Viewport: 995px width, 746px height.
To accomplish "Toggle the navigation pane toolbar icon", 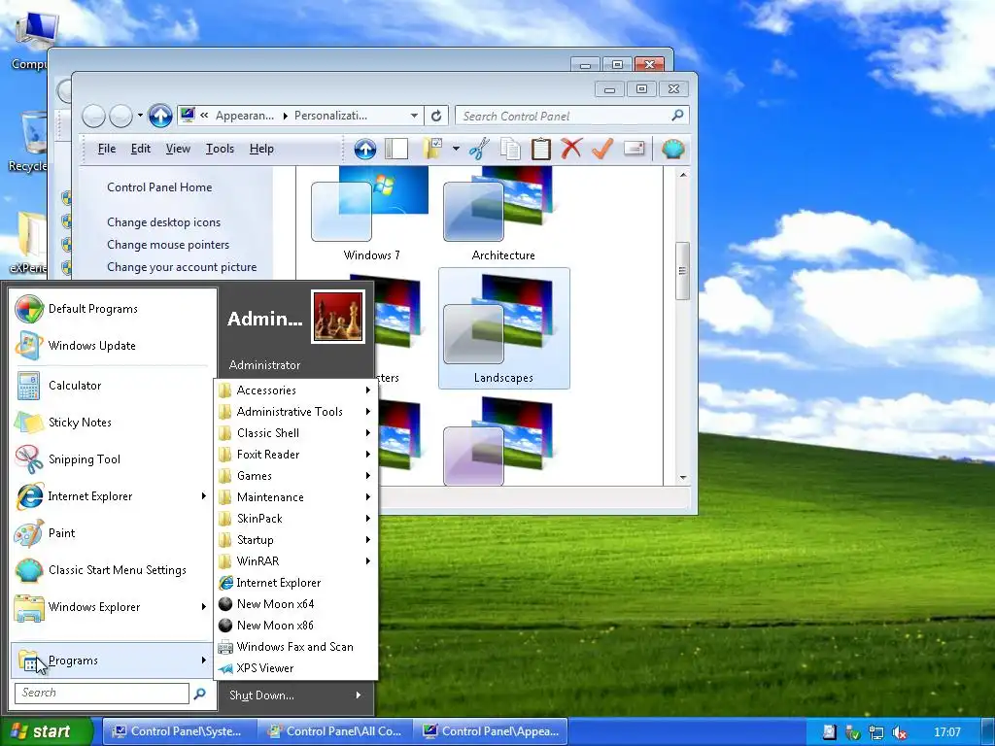I will tap(396, 149).
